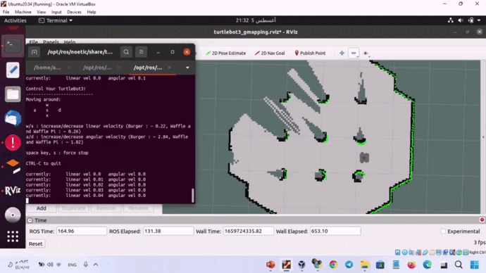Click the orange Sublime icon in the dock
486x273 pixels.
pos(13,167)
